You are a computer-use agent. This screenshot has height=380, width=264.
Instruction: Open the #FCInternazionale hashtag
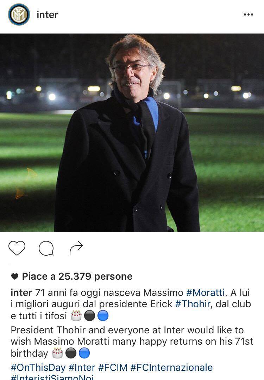[171, 367]
